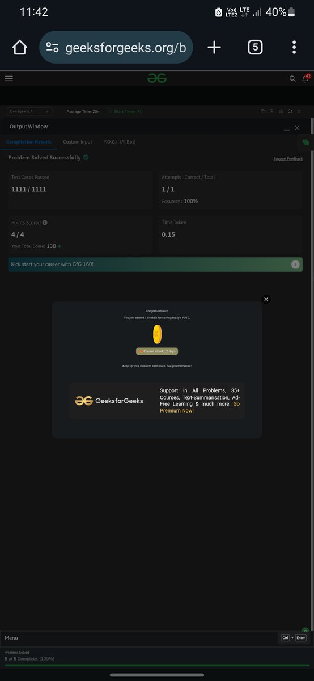
Task: Click the arrow on GfG 160 banner
Action: pos(295,264)
